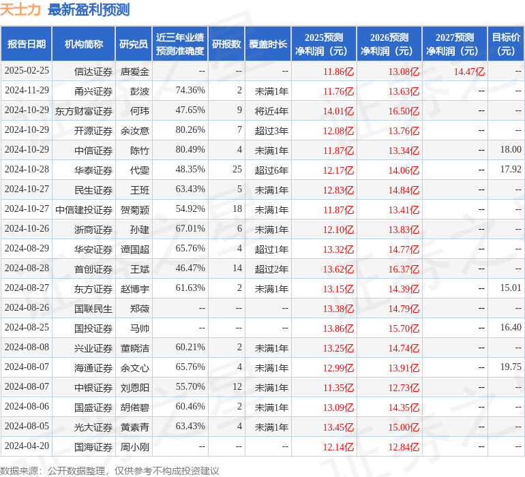Click the 18.00 target price

coord(511,150)
